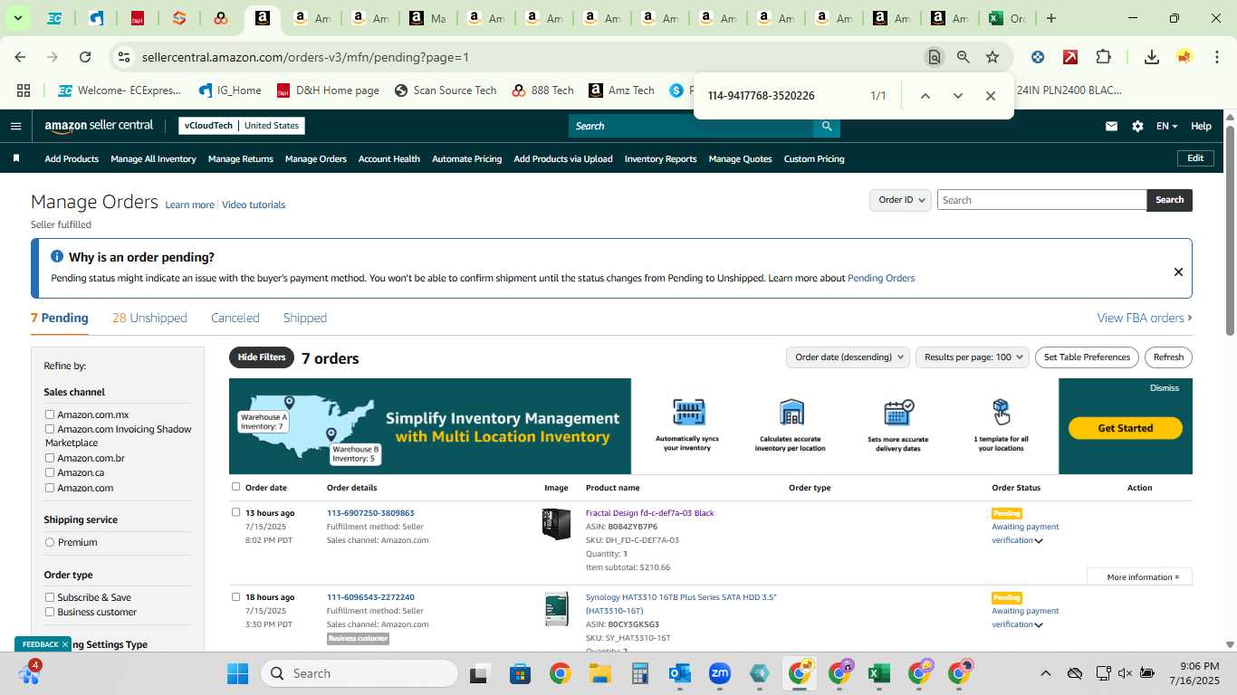Check the Amazon.com Invoicing Shadow Marketplace filter
Screen dimensions: 1237x695
click(x=50, y=429)
